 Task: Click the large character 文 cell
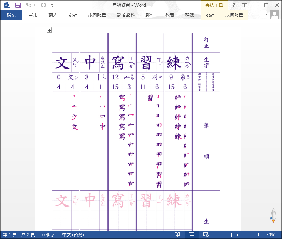tap(62, 63)
